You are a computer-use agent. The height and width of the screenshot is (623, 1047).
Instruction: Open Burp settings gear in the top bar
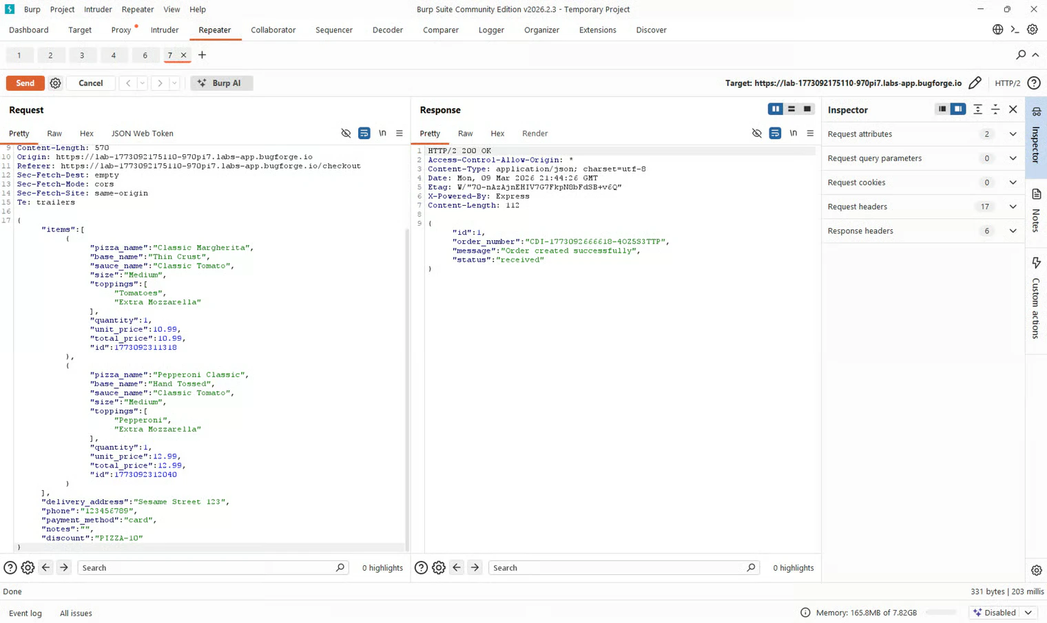tap(1033, 30)
